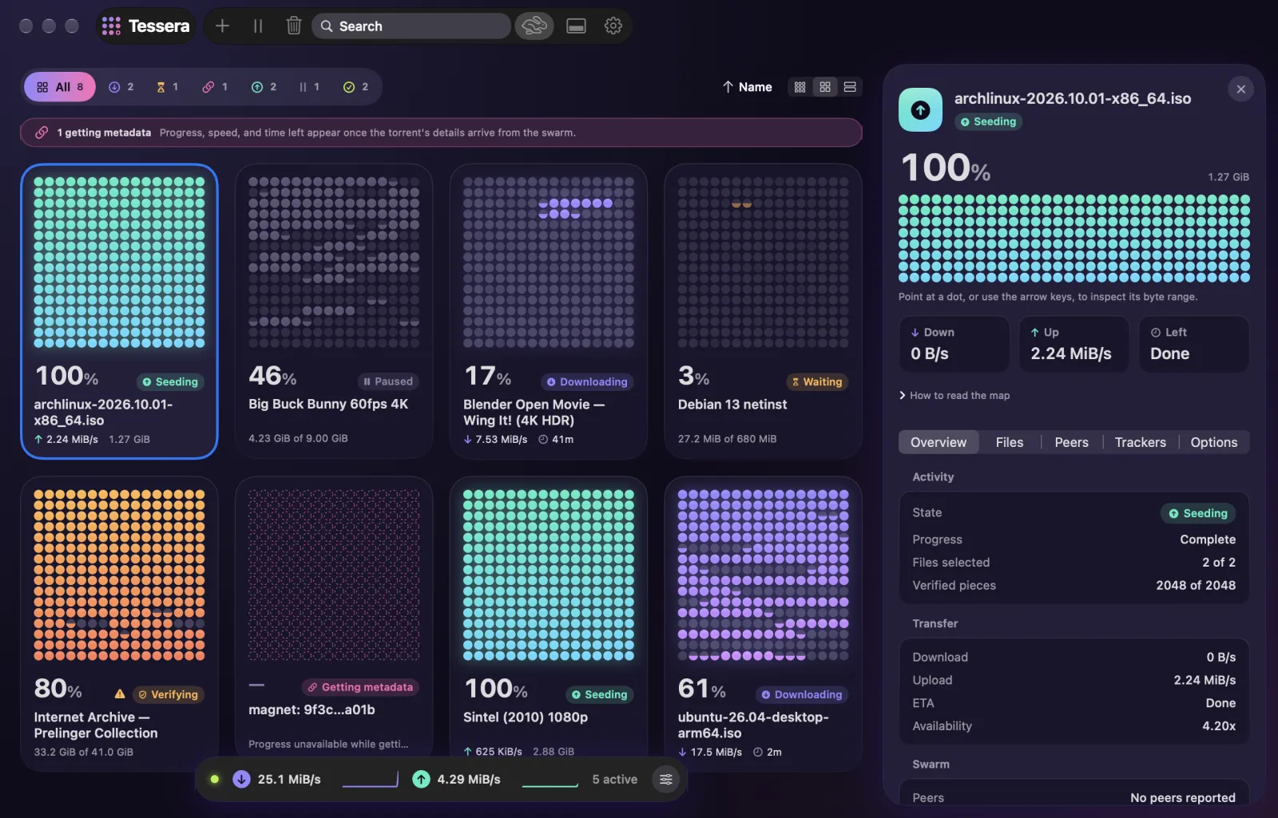Open the Overview tab
Viewport: 1278px width, 818px height.
click(x=939, y=442)
